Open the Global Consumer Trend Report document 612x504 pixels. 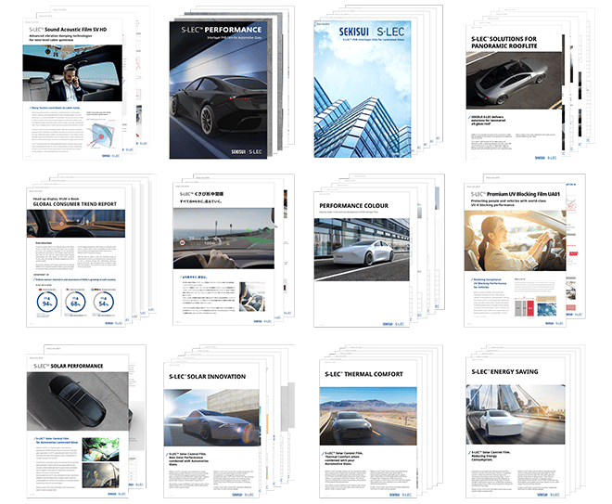pyautogui.click(x=76, y=257)
